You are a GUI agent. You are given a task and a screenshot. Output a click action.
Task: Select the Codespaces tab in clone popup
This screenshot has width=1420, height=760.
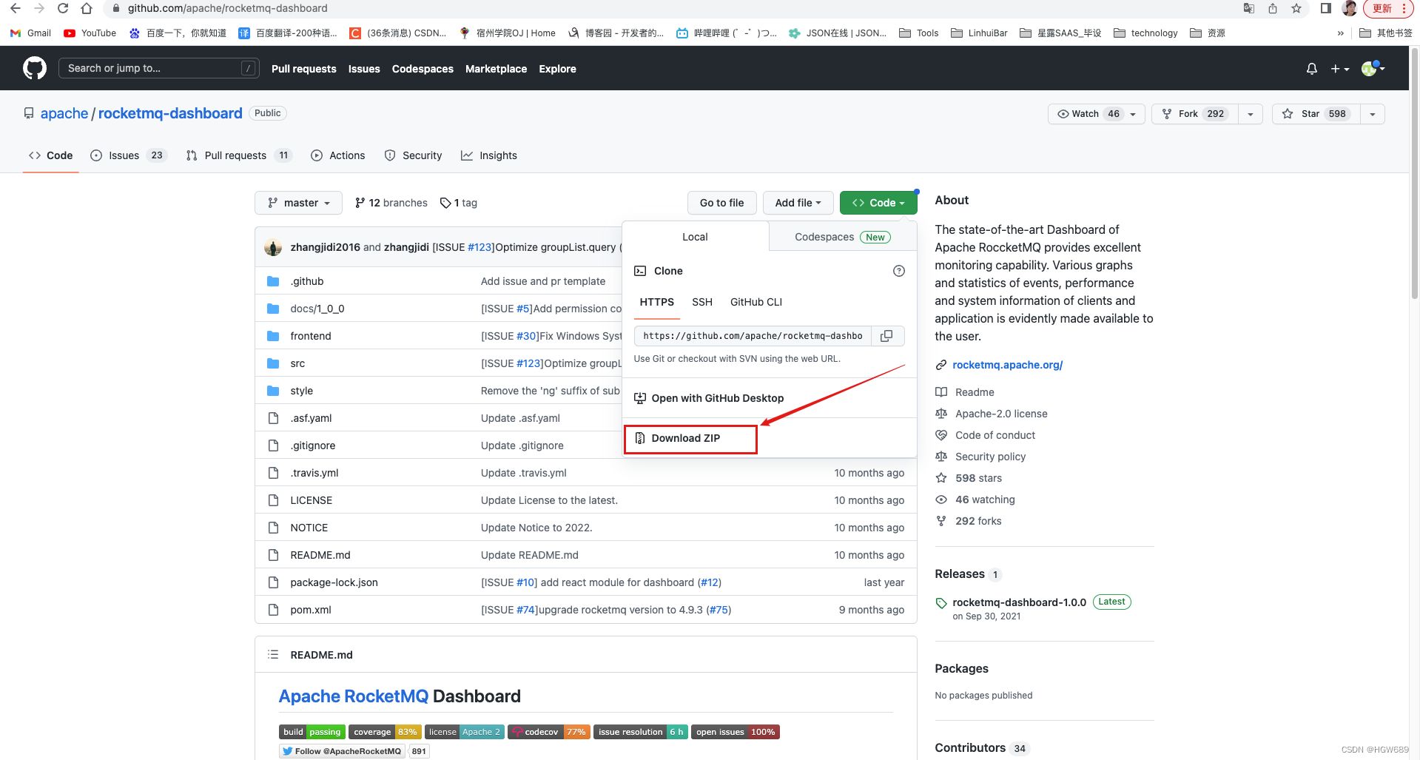tap(843, 237)
